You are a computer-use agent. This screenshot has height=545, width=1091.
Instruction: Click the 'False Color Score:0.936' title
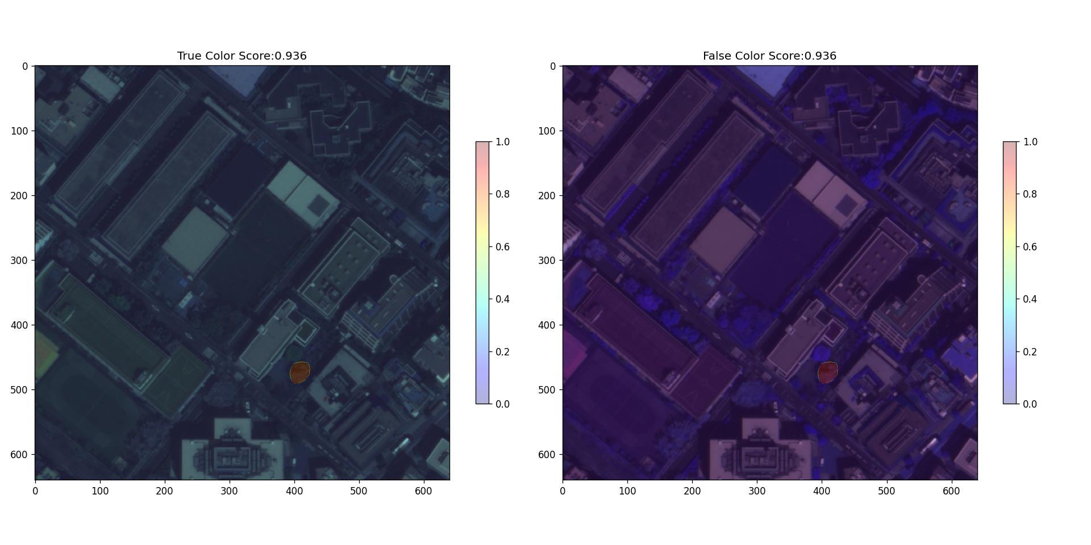point(769,56)
